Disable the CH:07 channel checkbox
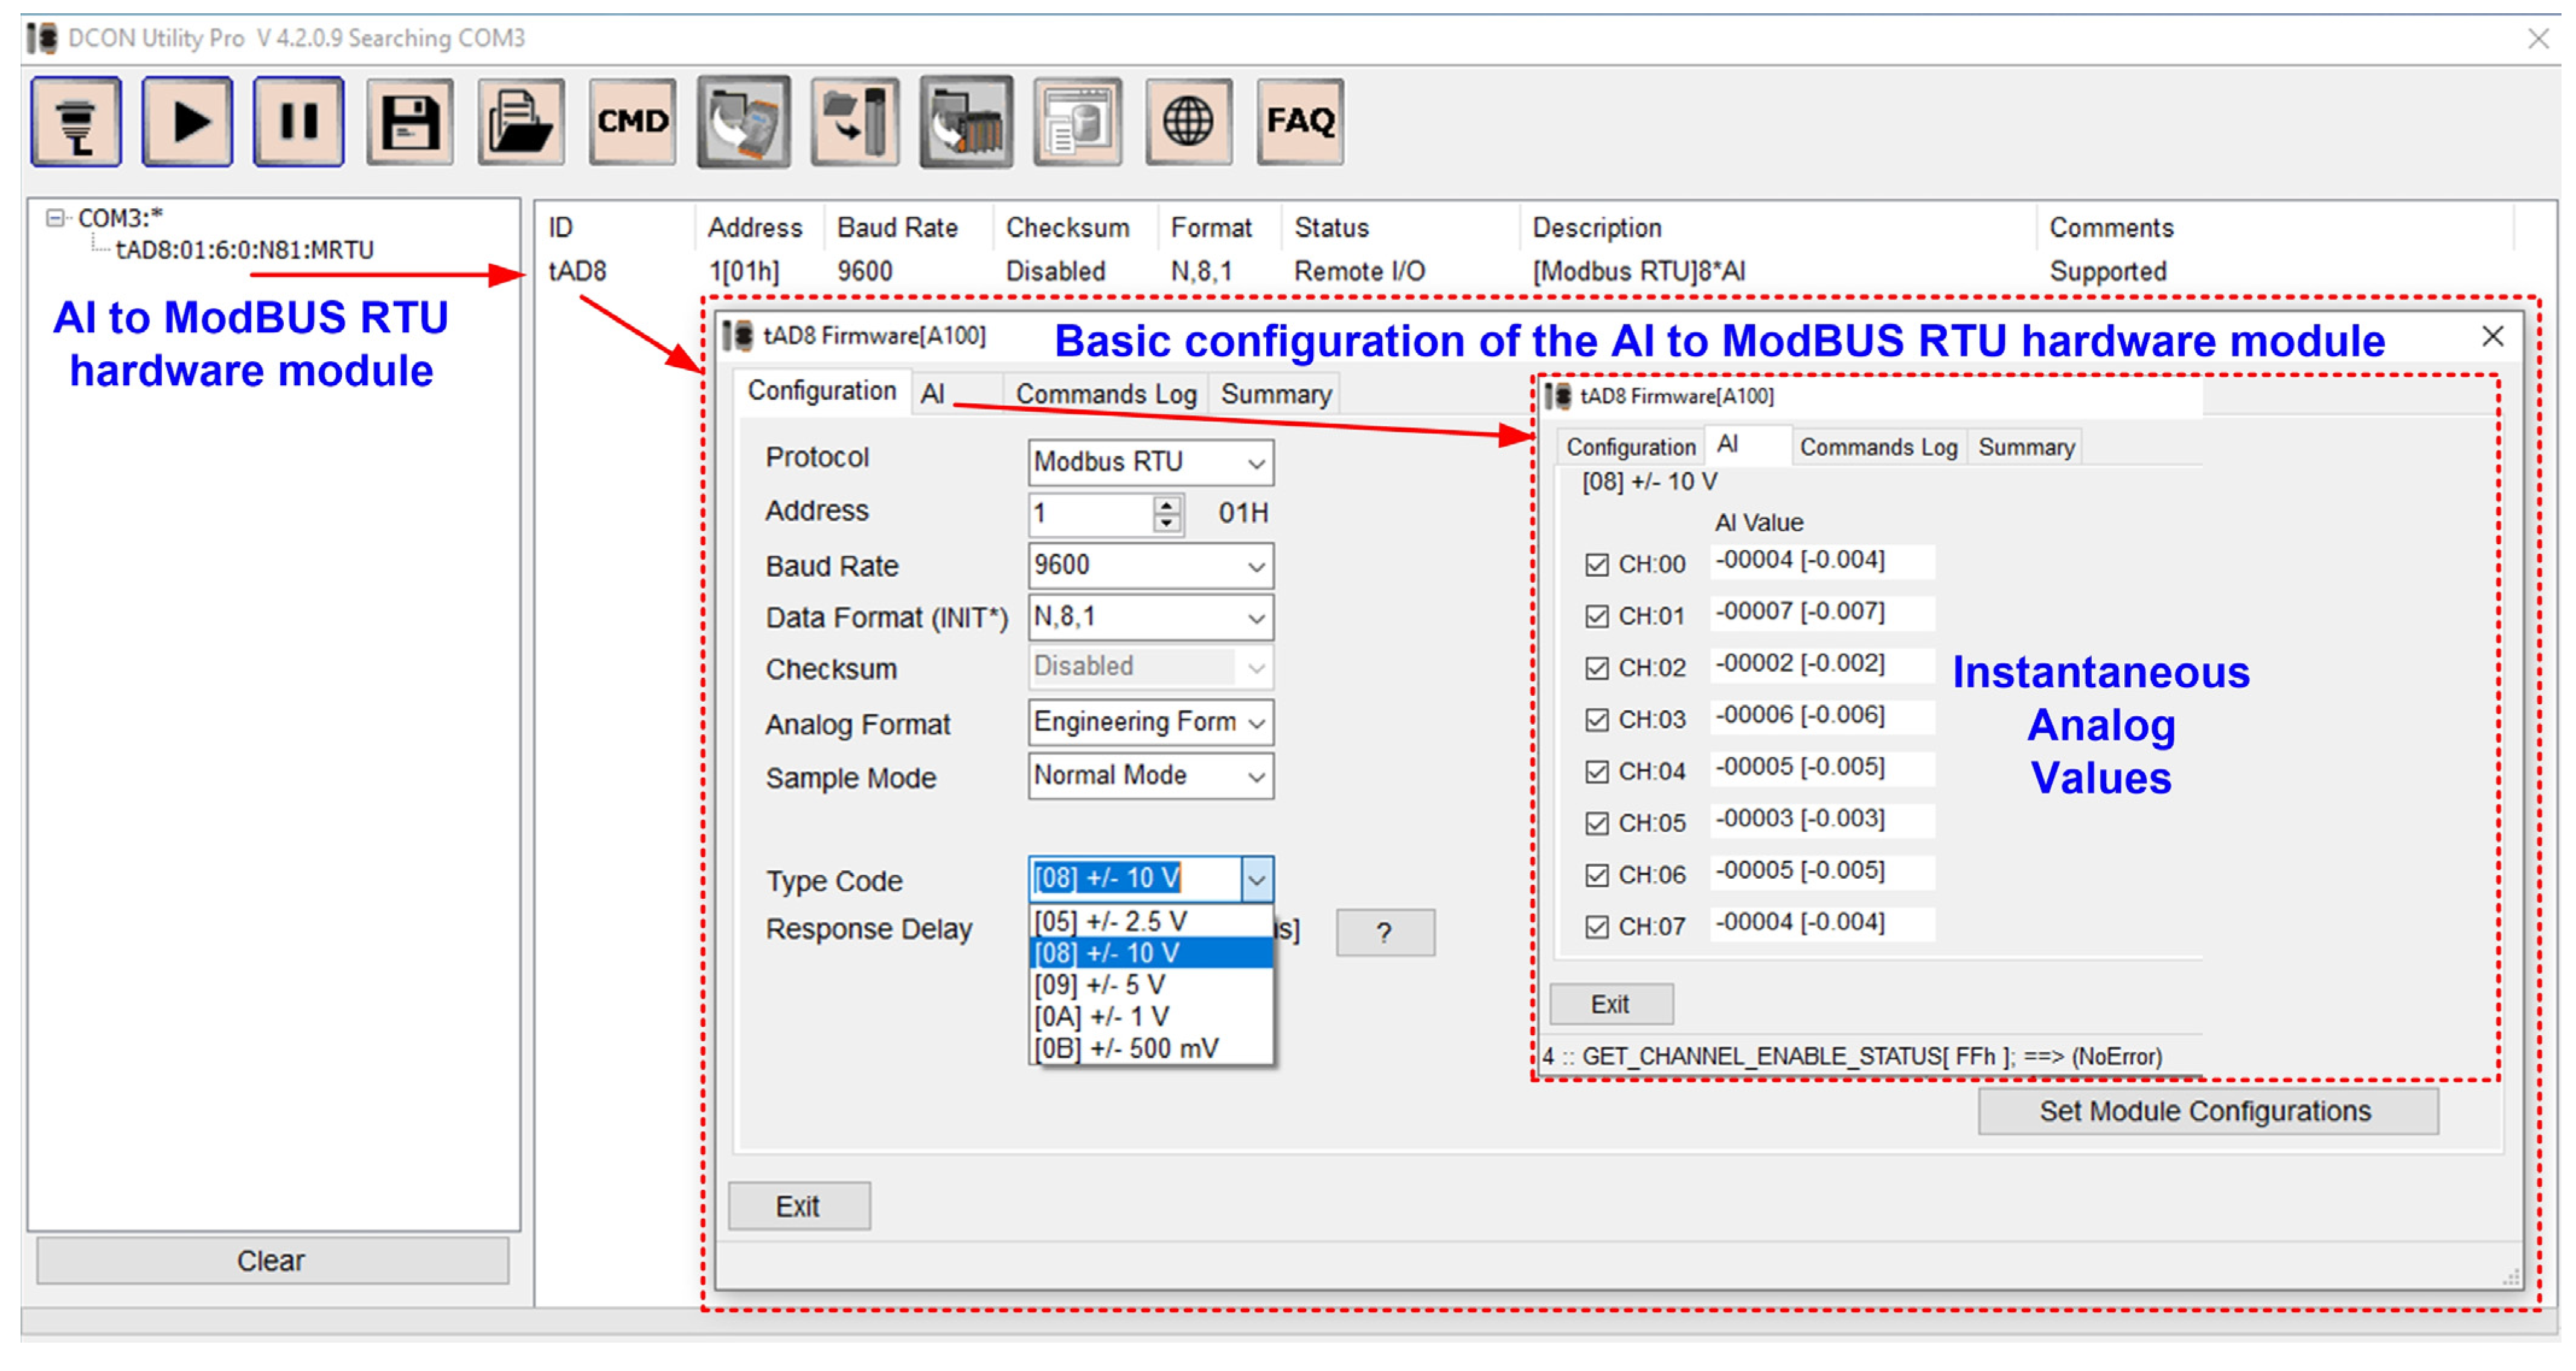This screenshot has height=1371, width=2576. tap(1596, 927)
